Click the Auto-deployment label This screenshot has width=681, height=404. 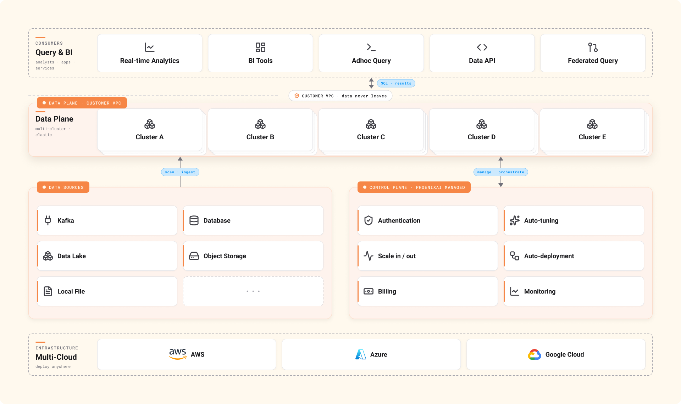coord(549,256)
